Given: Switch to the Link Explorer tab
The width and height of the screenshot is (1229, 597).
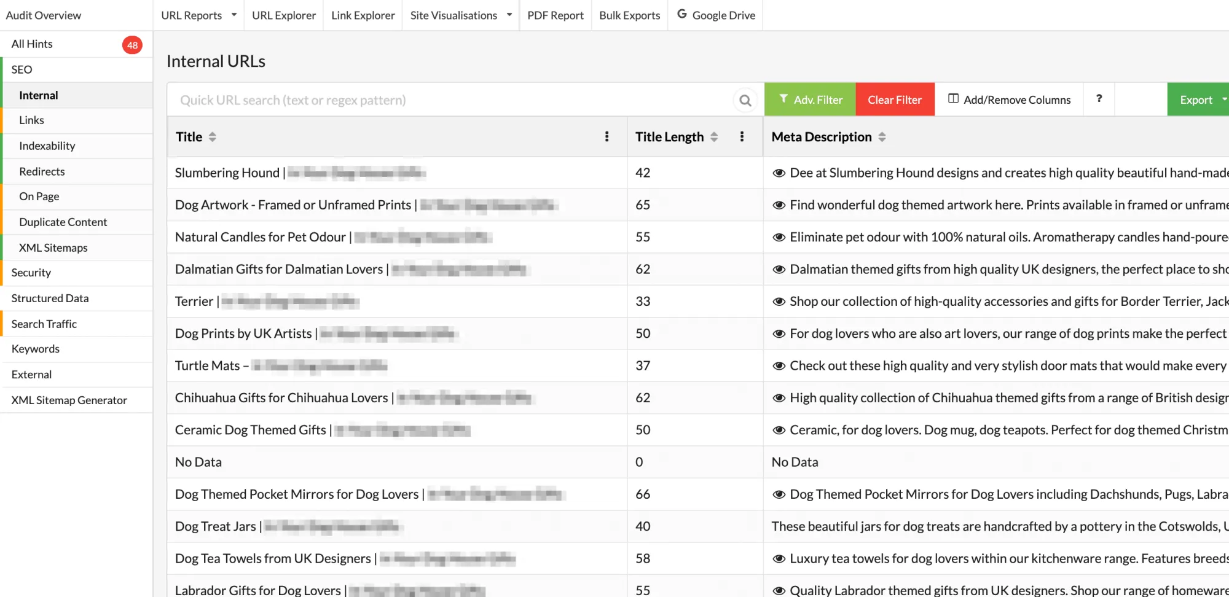Looking at the screenshot, I should click(x=363, y=15).
